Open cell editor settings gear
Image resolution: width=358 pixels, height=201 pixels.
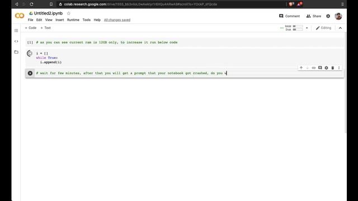[x=326, y=68]
